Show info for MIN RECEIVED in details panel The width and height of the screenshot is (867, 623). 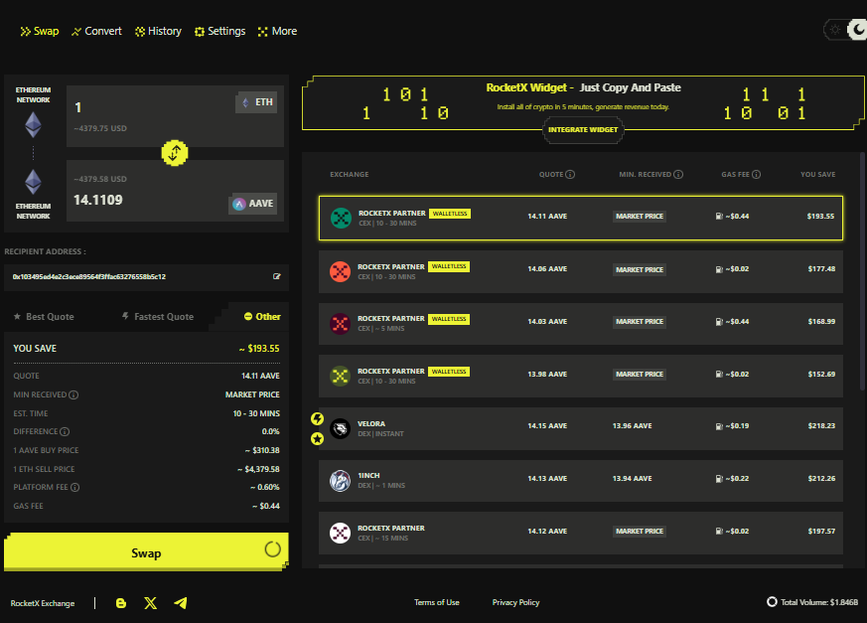[73, 395]
